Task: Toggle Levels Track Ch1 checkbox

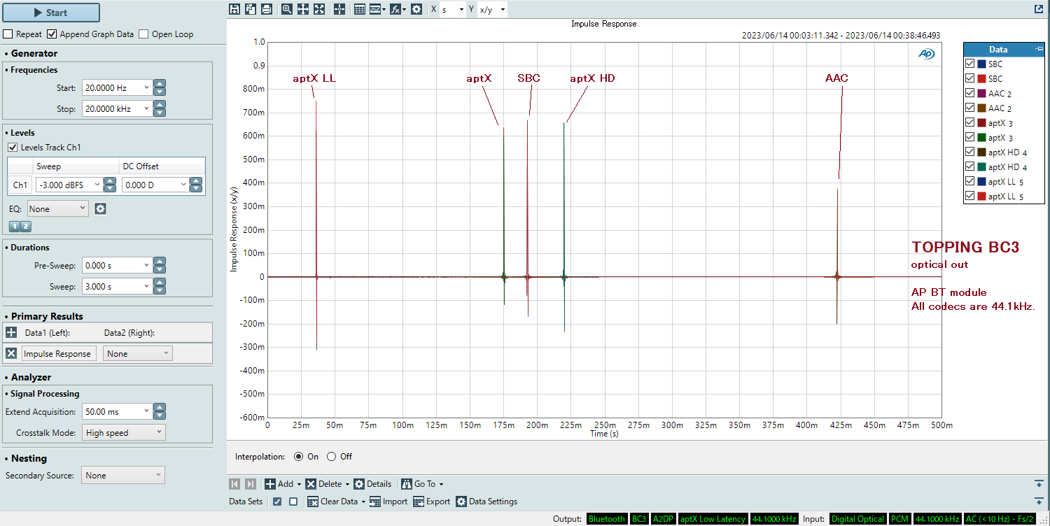Action: point(13,148)
